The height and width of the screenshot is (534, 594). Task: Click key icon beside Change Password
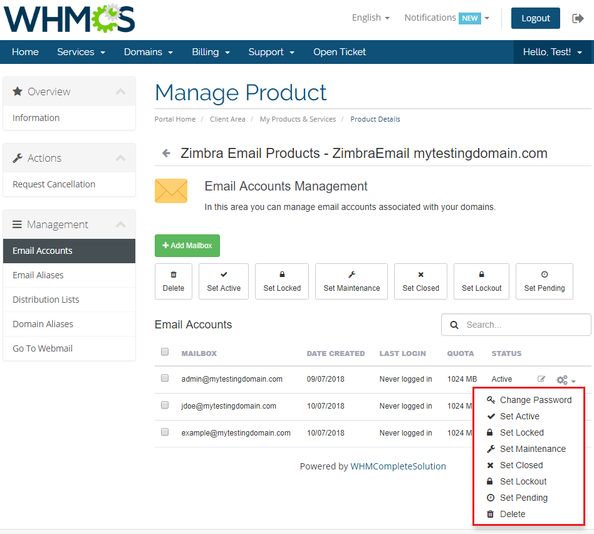(x=491, y=400)
